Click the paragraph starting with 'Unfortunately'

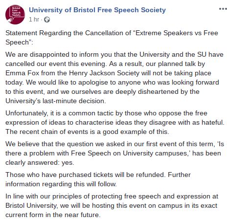(115, 122)
